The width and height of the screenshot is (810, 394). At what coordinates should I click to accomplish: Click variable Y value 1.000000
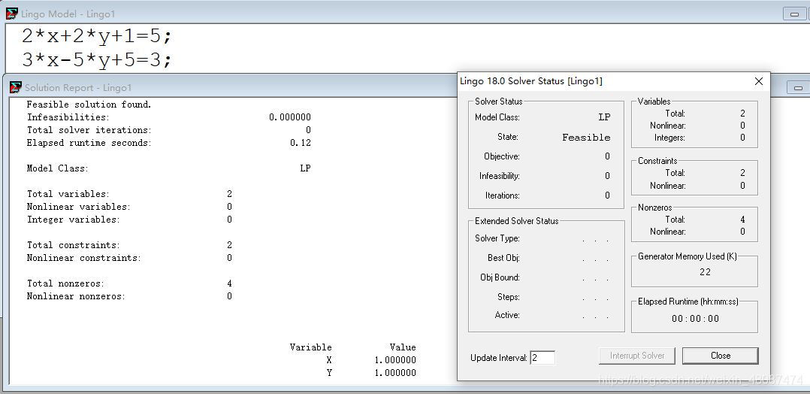(x=395, y=373)
